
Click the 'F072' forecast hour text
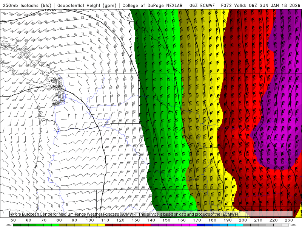coord(226,6)
